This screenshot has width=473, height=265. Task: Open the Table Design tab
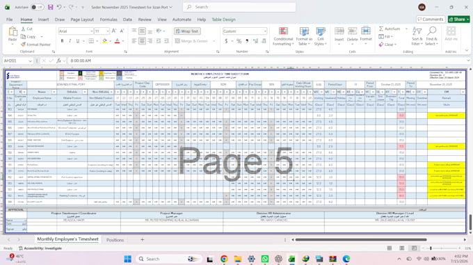223,19
